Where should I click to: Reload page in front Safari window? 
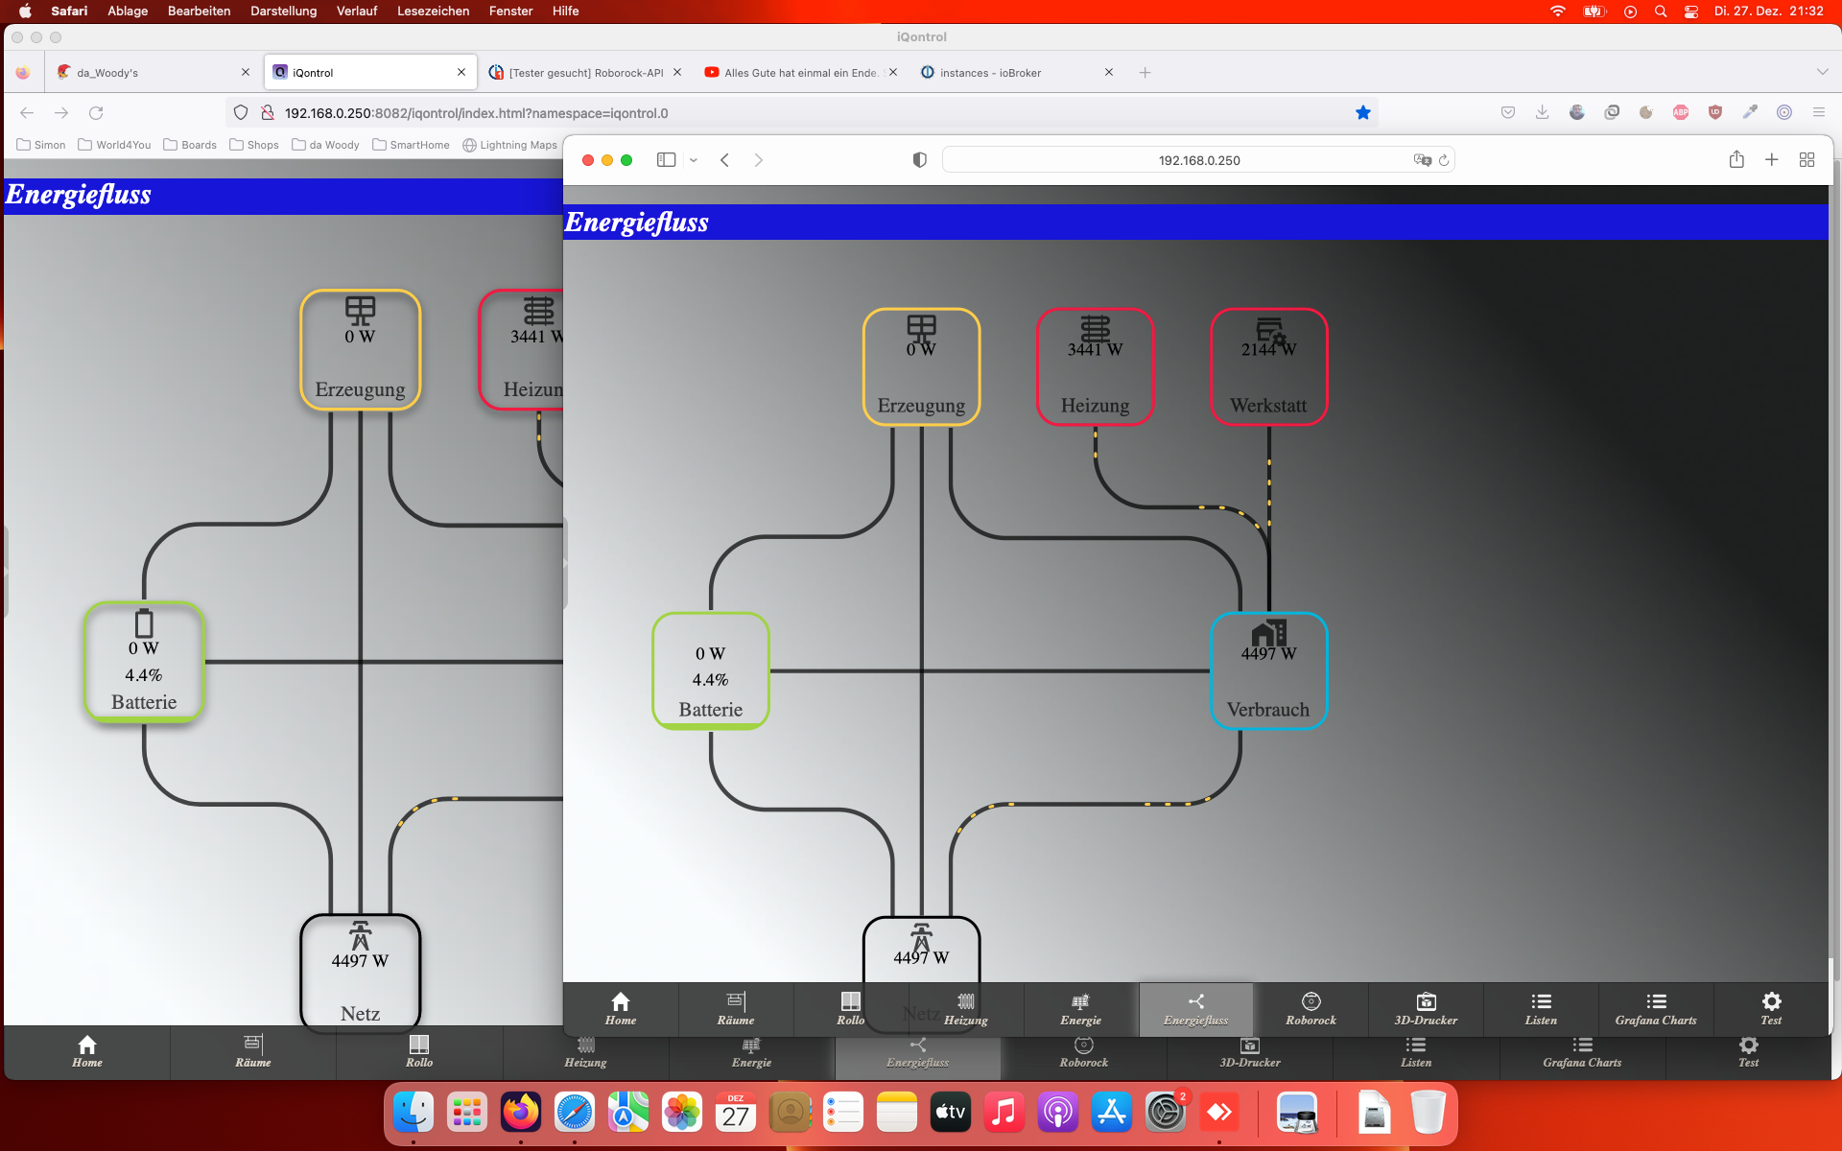pos(1444,160)
